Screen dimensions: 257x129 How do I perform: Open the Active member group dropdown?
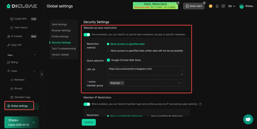coord(179,83)
